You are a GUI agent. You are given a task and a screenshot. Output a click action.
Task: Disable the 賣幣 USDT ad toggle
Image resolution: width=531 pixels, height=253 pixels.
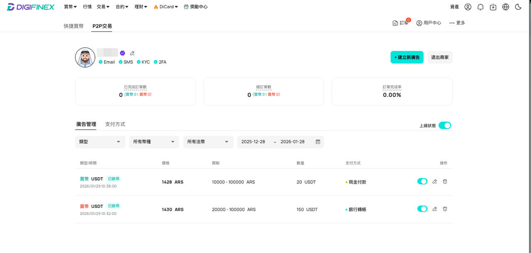422,209
